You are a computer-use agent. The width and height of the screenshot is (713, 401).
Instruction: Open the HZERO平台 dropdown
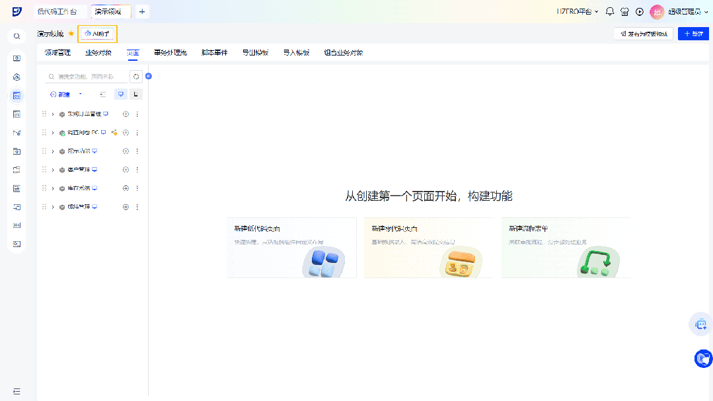pyautogui.click(x=577, y=12)
